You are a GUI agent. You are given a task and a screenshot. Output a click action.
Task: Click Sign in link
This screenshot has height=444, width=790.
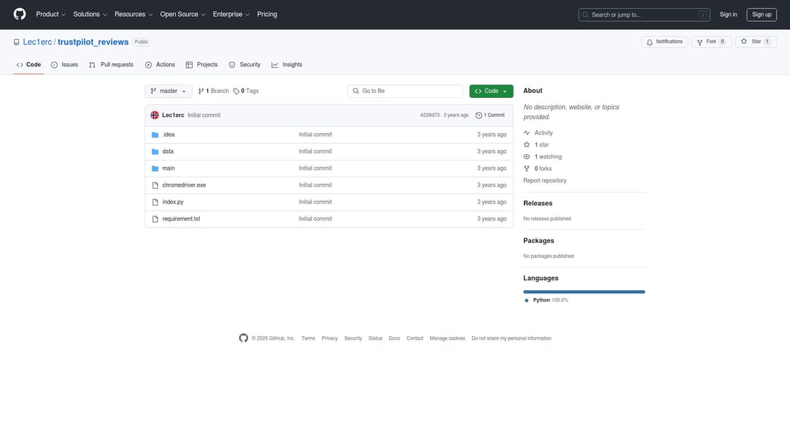[x=728, y=15]
